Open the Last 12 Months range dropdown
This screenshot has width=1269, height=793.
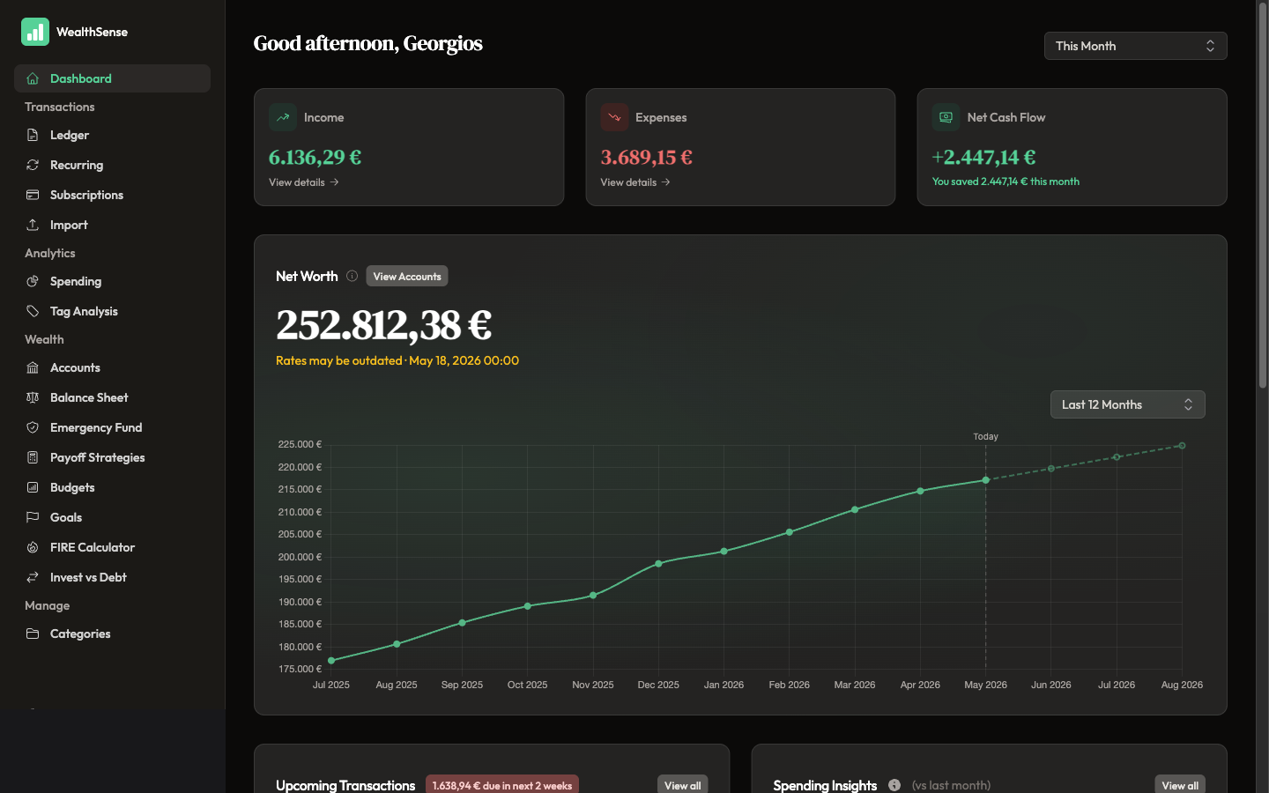pos(1127,404)
